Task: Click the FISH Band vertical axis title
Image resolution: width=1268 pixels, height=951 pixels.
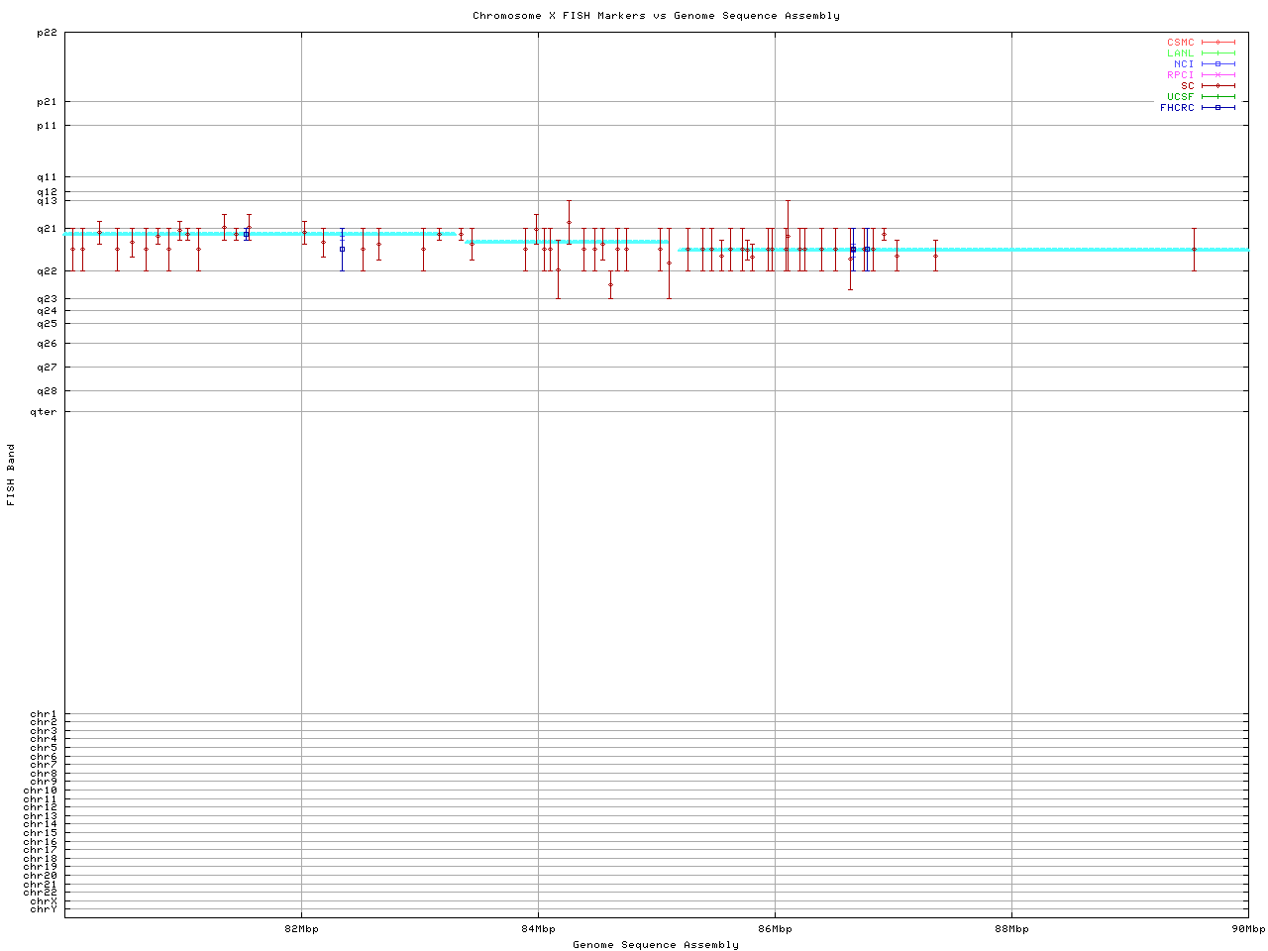Action: tap(12, 475)
